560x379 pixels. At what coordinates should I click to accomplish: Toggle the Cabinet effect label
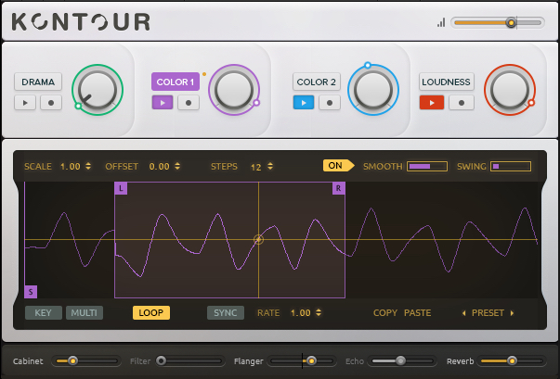click(x=28, y=361)
